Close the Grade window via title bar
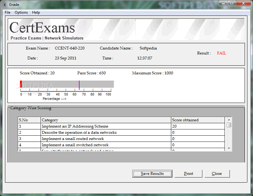Image resolution: width=253 pixels, height=196 pixels. click(x=243, y=3)
